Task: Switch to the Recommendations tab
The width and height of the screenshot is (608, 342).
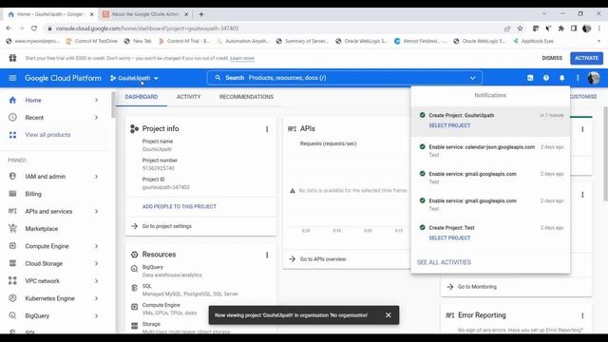Action: pyautogui.click(x=246, y=97)
